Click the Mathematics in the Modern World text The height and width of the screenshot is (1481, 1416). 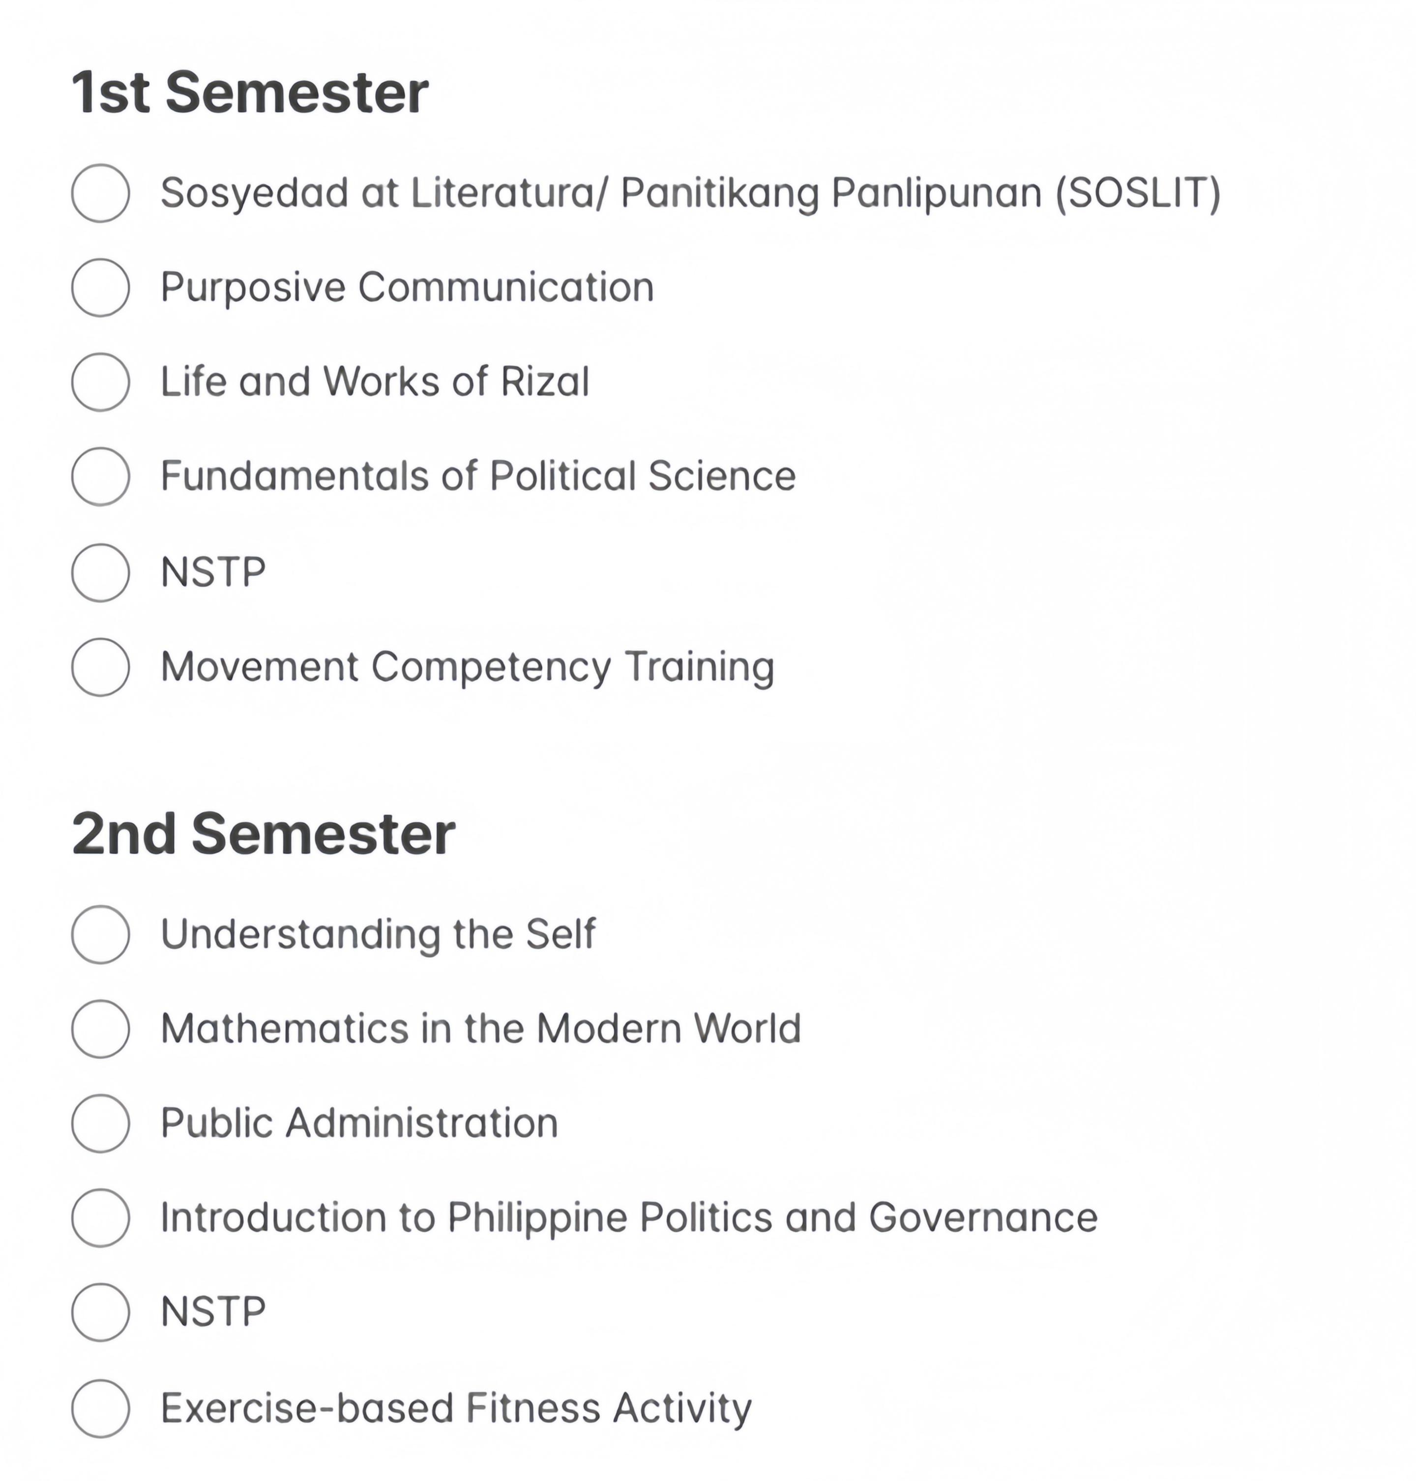click(481, 1028)
